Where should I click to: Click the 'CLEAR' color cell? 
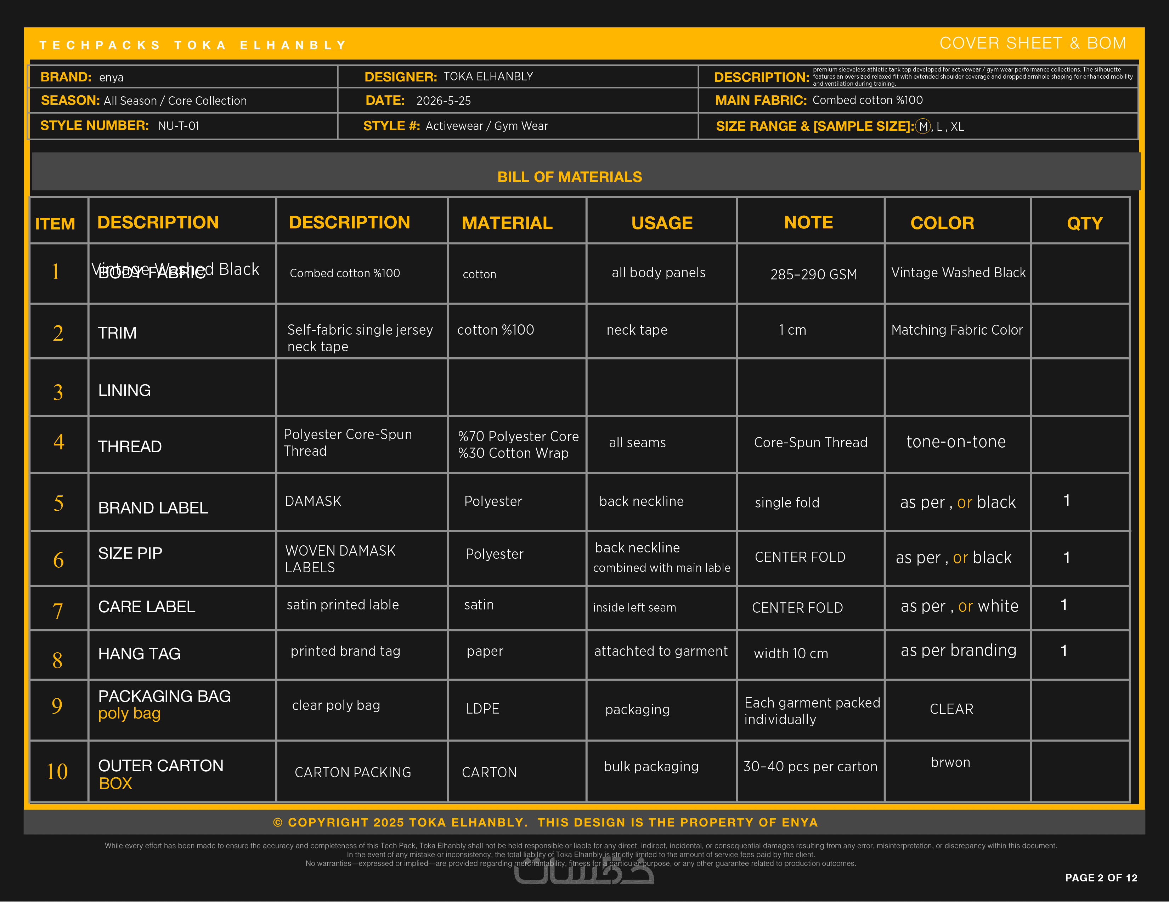951,709
